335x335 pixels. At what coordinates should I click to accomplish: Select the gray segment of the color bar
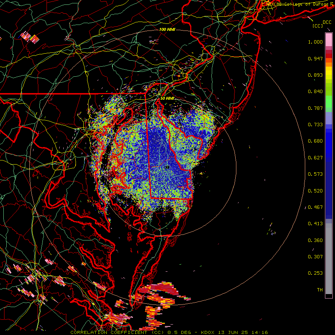329,259
